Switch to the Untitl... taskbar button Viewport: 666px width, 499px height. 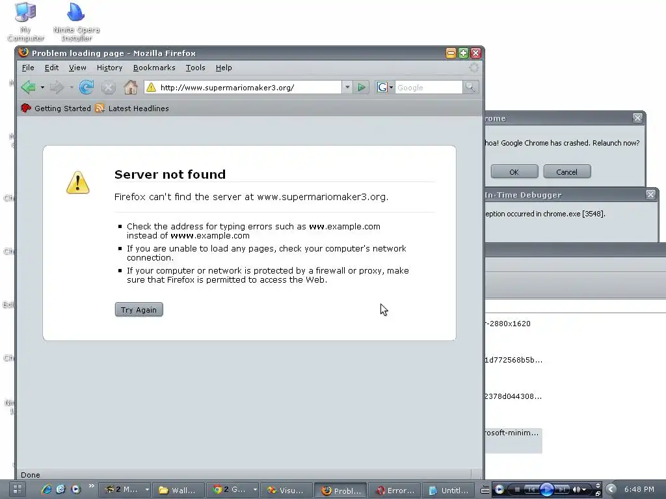pyautogui.click(x=448, y=490)
